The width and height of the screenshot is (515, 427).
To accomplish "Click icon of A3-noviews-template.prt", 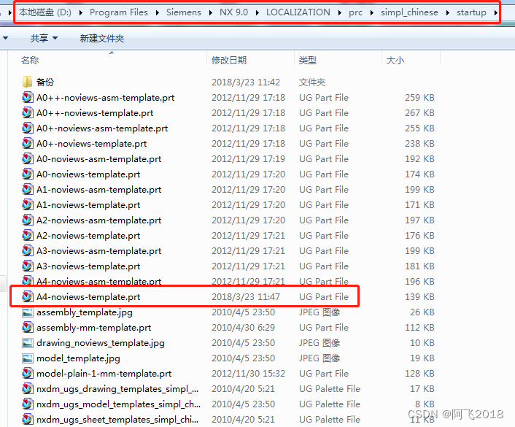I will click(27, 266).
